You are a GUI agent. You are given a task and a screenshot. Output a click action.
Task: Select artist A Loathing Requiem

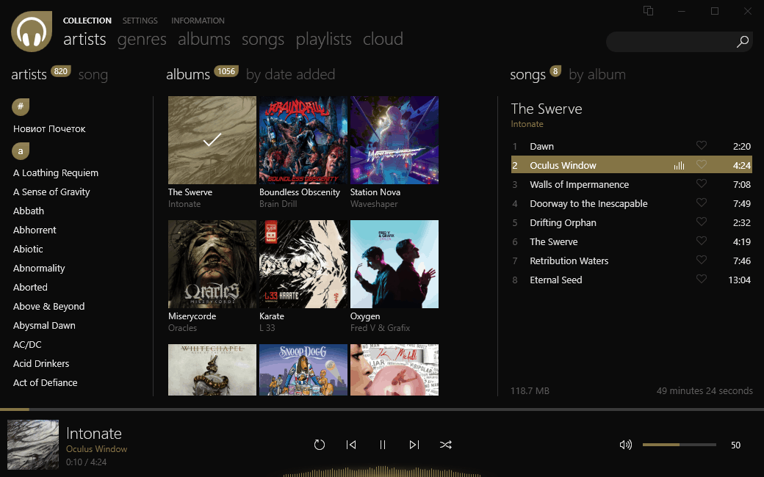[x=56, y=172]
